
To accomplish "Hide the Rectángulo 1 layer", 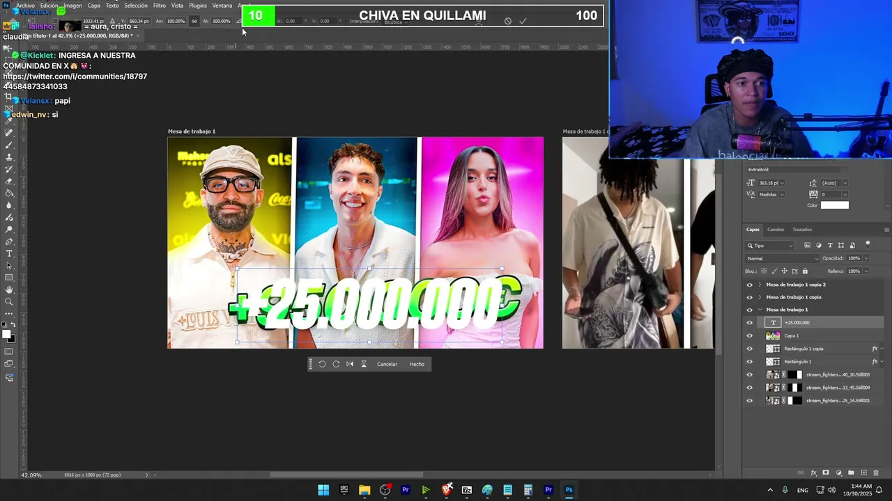I will [x=750, y=362].
